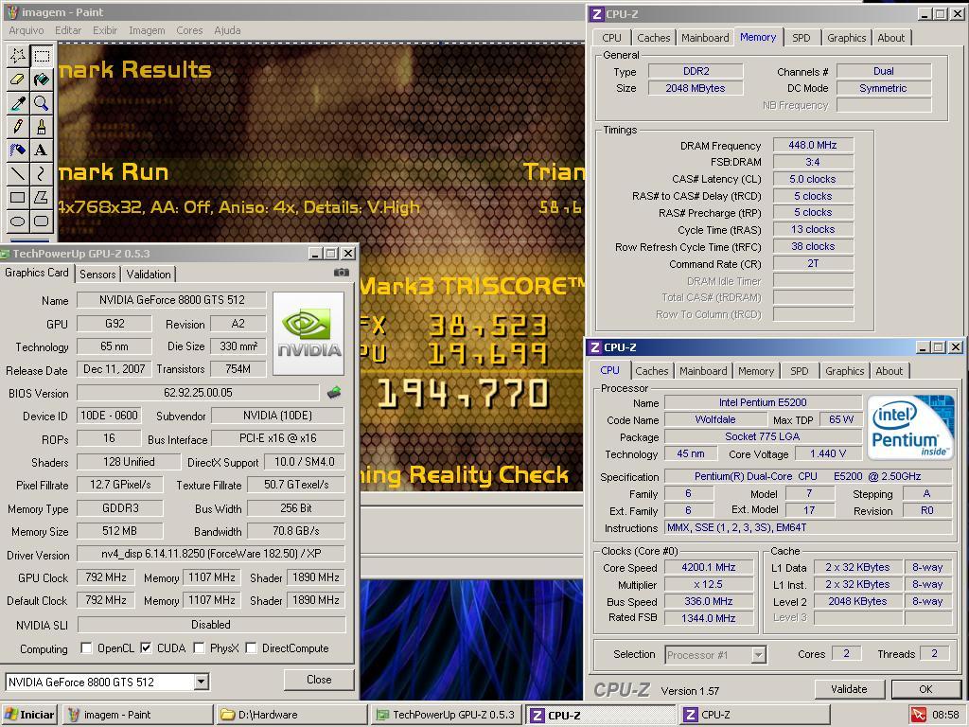This screenshot has width=969, height=727.
Task: Open the SPD tab in top CPU-Z window
Action: (801, 38)
